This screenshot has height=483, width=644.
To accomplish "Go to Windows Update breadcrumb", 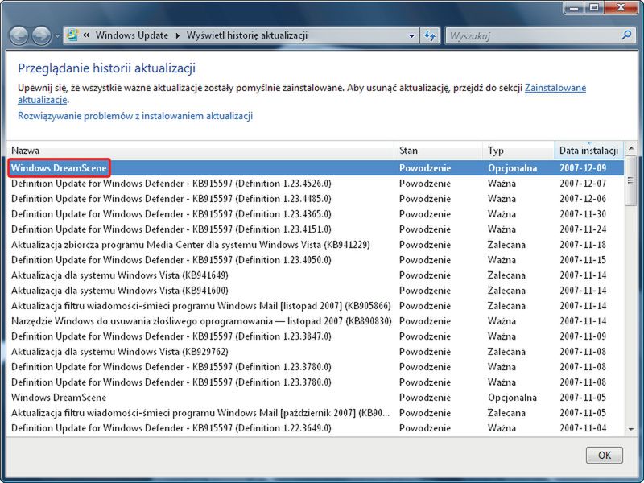I will (131, 36).
